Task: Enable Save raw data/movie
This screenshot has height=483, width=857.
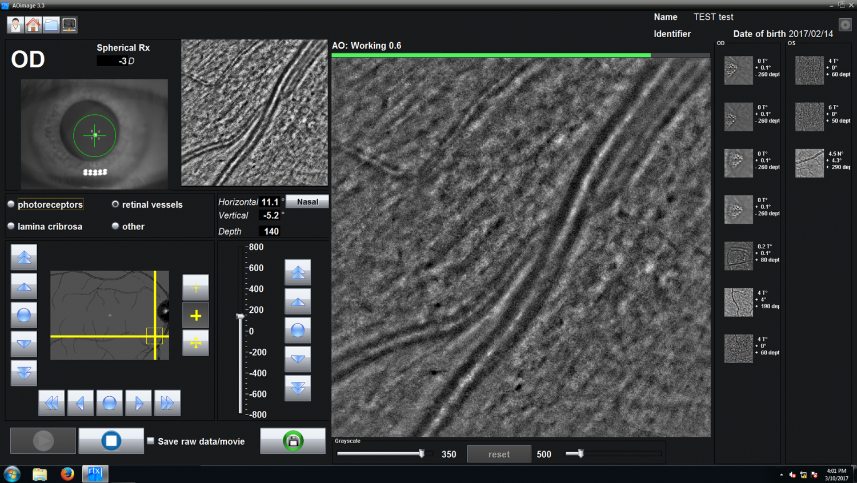Action: tap(150, 441)
